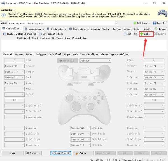168x161 pixels.
Task: Expand the Game executable dropdown
Action: (x=116, y=23)
